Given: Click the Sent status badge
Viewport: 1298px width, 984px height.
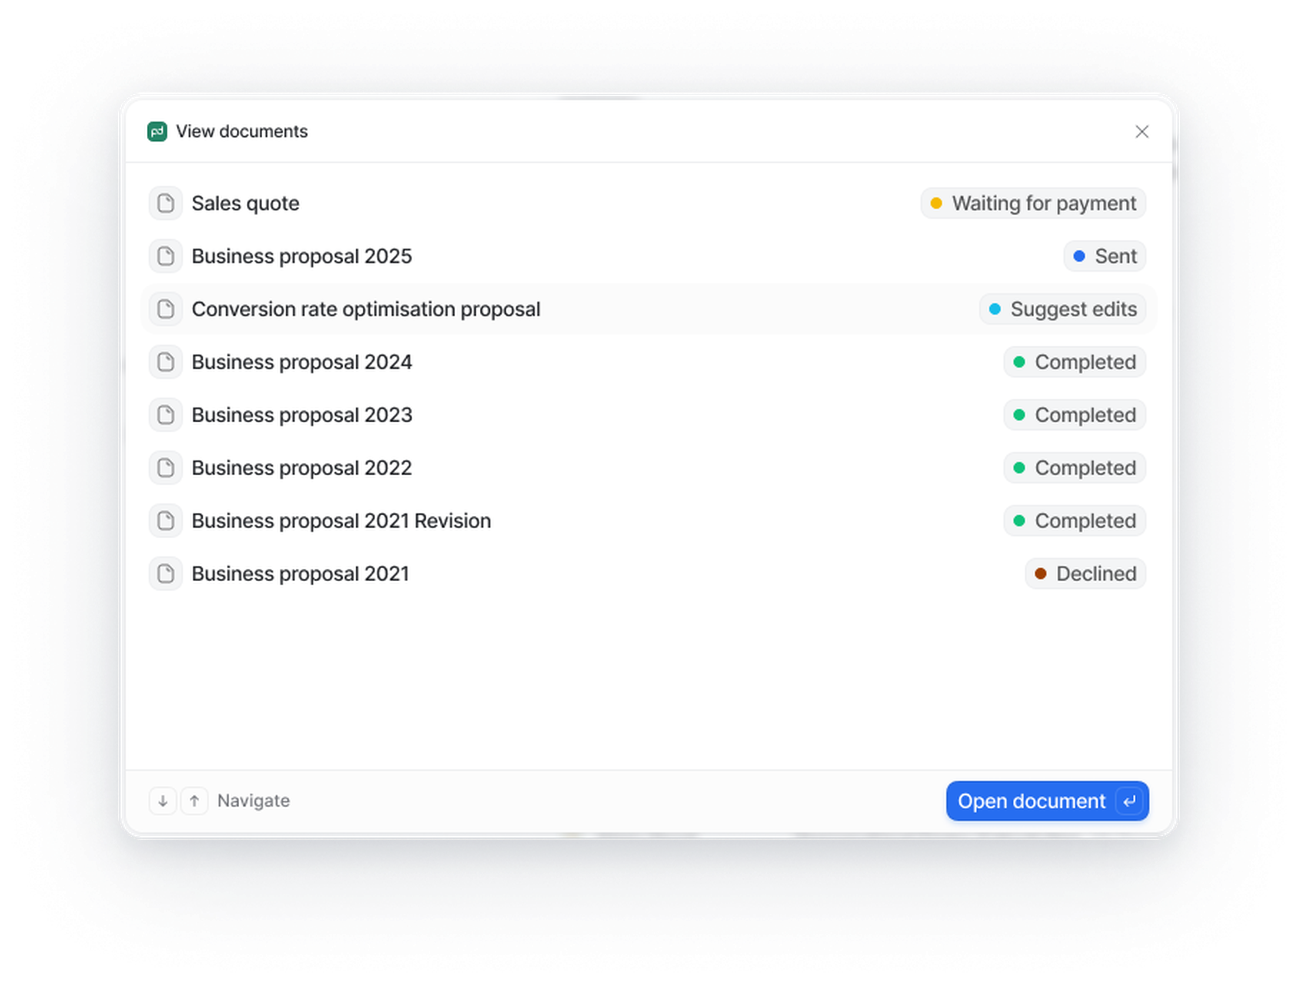Looking at the screenshot, I should pos(1104,256).
